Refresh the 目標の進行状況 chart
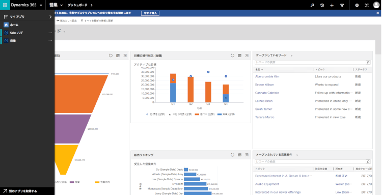The image size is (382, 195). (x=232, y=55)
